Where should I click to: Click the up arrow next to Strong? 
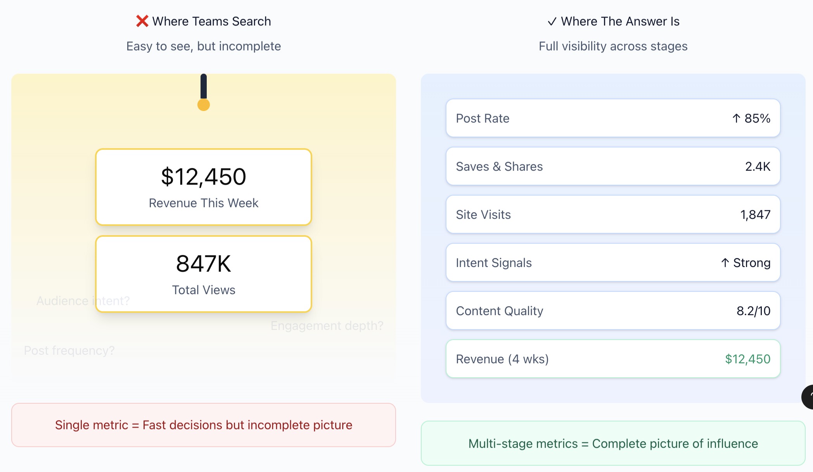tap(725, 263)
